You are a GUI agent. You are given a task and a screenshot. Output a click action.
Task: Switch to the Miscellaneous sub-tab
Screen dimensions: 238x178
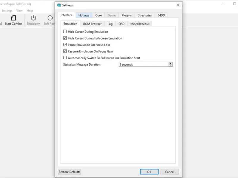(140, 24)
